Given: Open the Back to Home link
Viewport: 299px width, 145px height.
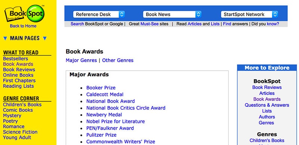Looking at the screenshot, I should point(23,26).
